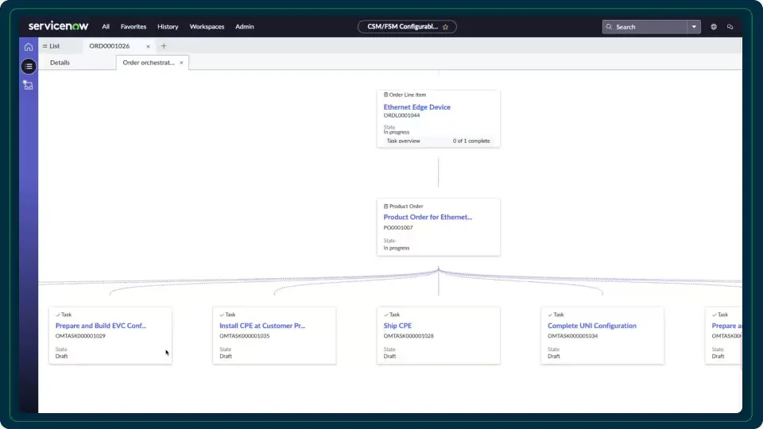Click the Product Order type icon

tap(386, 207)
